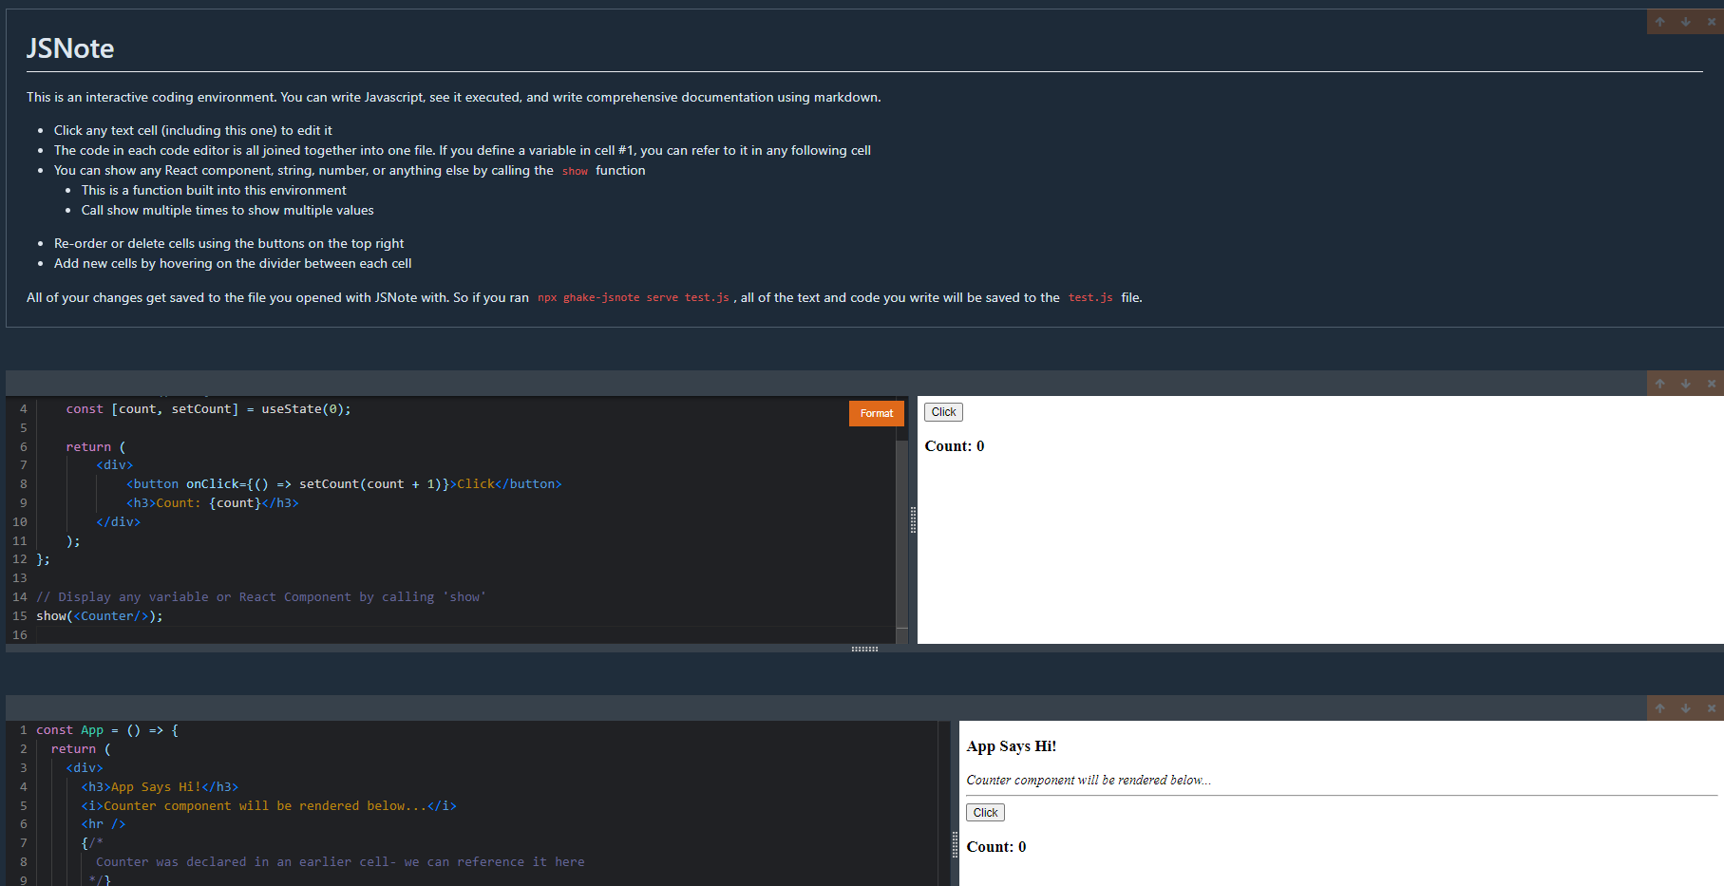Click line number 1 in the App editor gutter
1724x886 pixels.
click(x=23, y=730)
